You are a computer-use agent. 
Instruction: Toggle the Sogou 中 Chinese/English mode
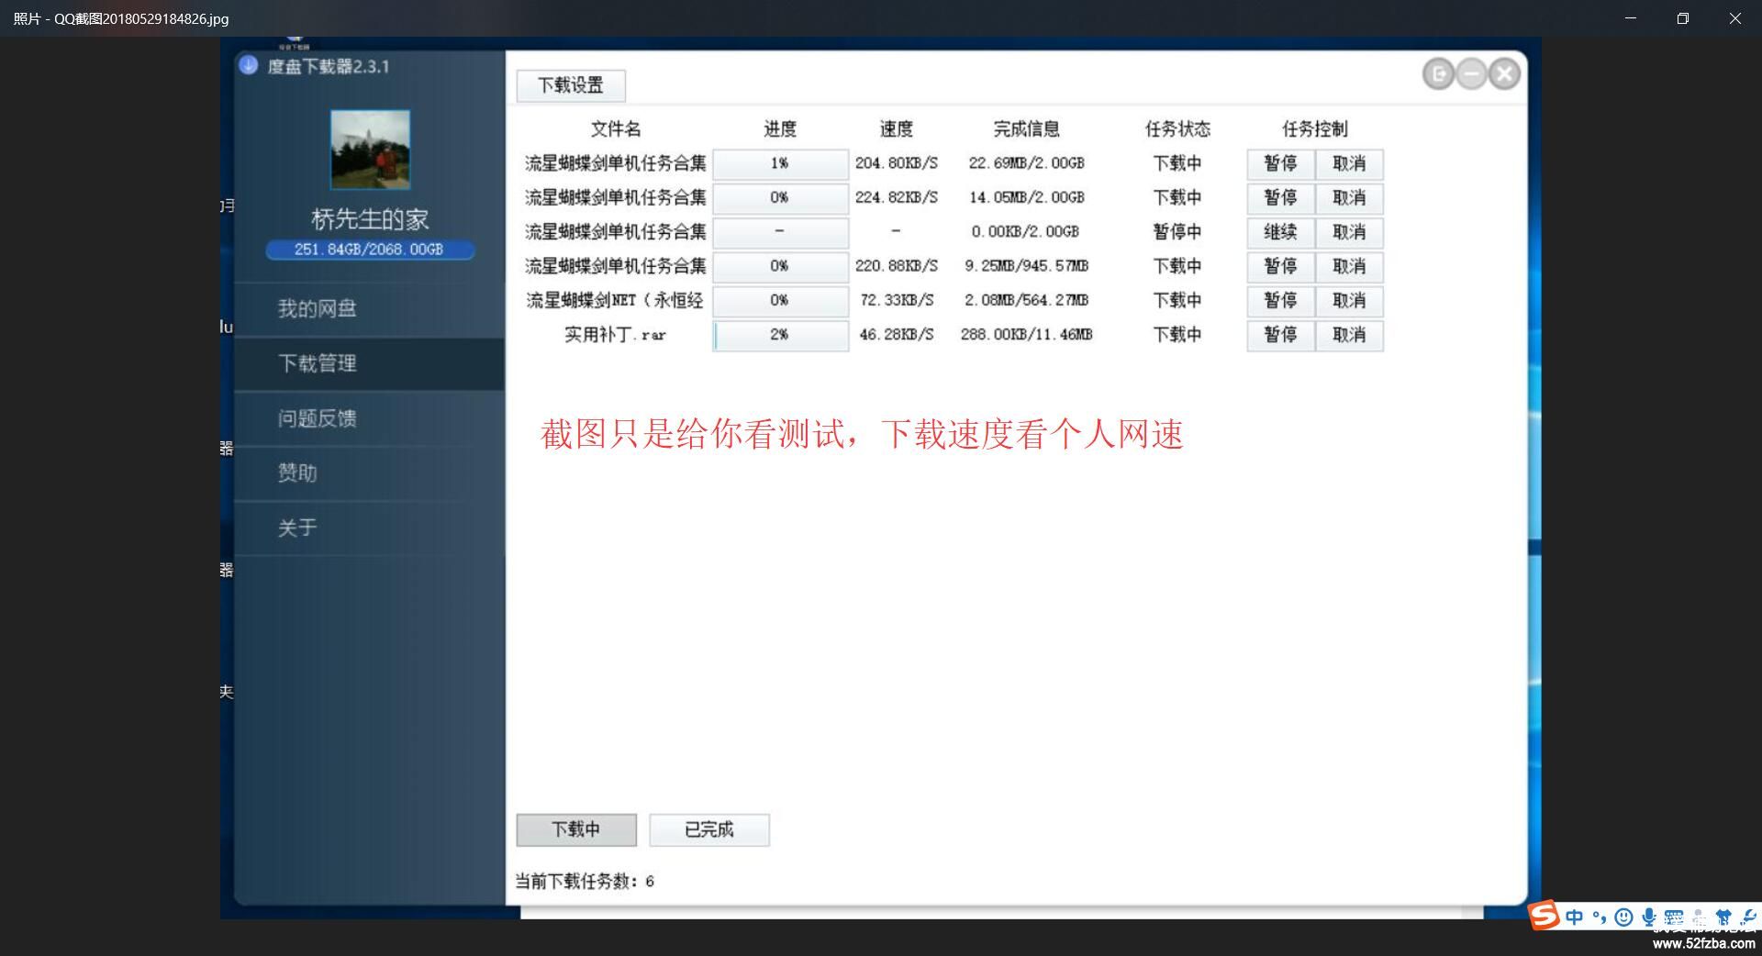pyautogui.click(x=1575, y=917)
